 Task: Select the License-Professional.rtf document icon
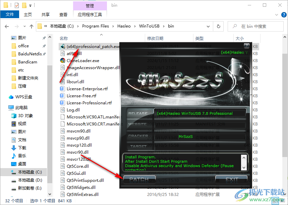click(62, 103)
